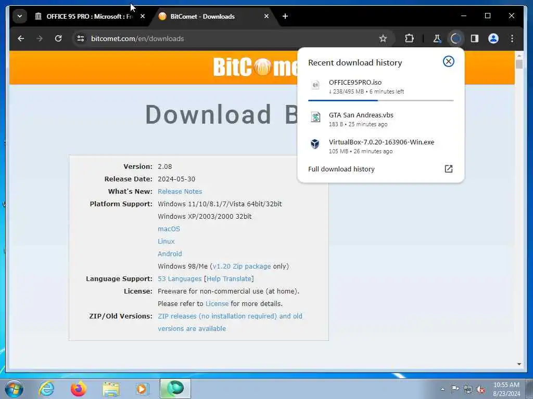Viewport: 533px width, 399px height.
Task: Click the VirtualBox installer file icon
Action: pyautogui.click(x=315, y=144)
